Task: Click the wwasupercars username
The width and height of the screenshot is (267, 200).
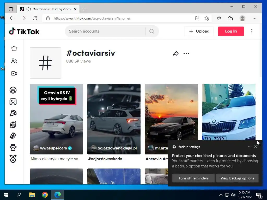Action: click(53, 148)
